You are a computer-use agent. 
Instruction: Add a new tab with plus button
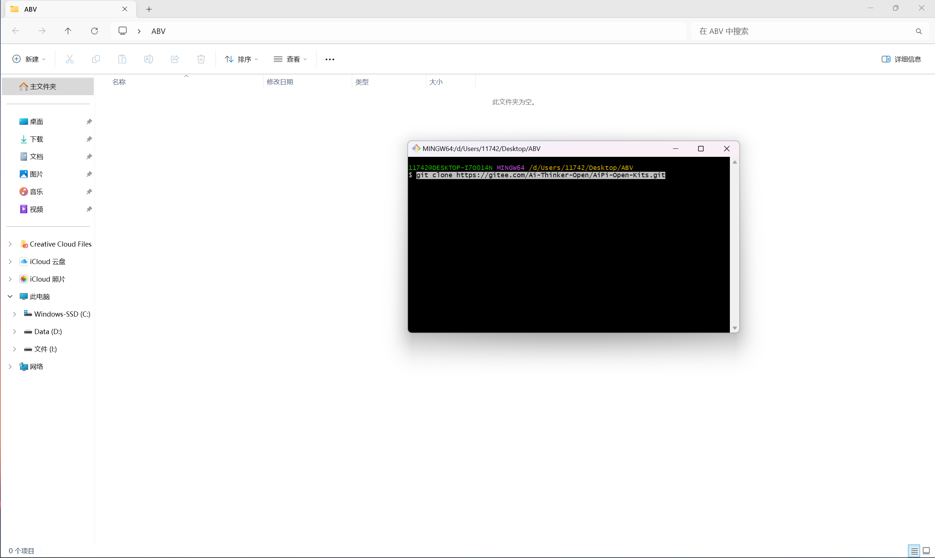click(149, 9)
